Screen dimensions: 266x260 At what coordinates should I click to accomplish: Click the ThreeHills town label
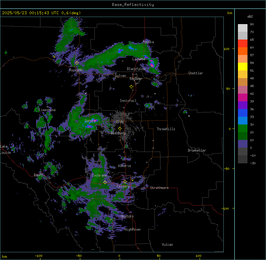(166, 129)
